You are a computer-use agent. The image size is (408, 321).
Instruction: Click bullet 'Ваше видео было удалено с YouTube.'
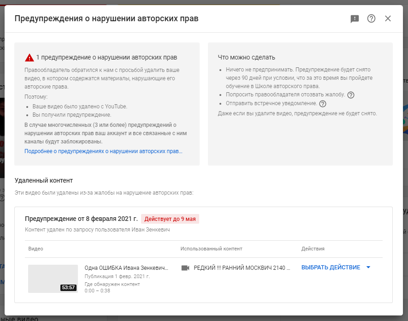80,107
